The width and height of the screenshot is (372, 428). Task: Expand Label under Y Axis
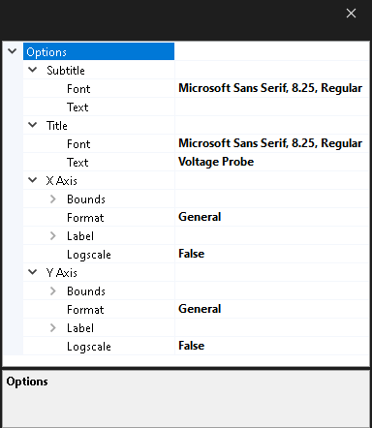point(53,327)
